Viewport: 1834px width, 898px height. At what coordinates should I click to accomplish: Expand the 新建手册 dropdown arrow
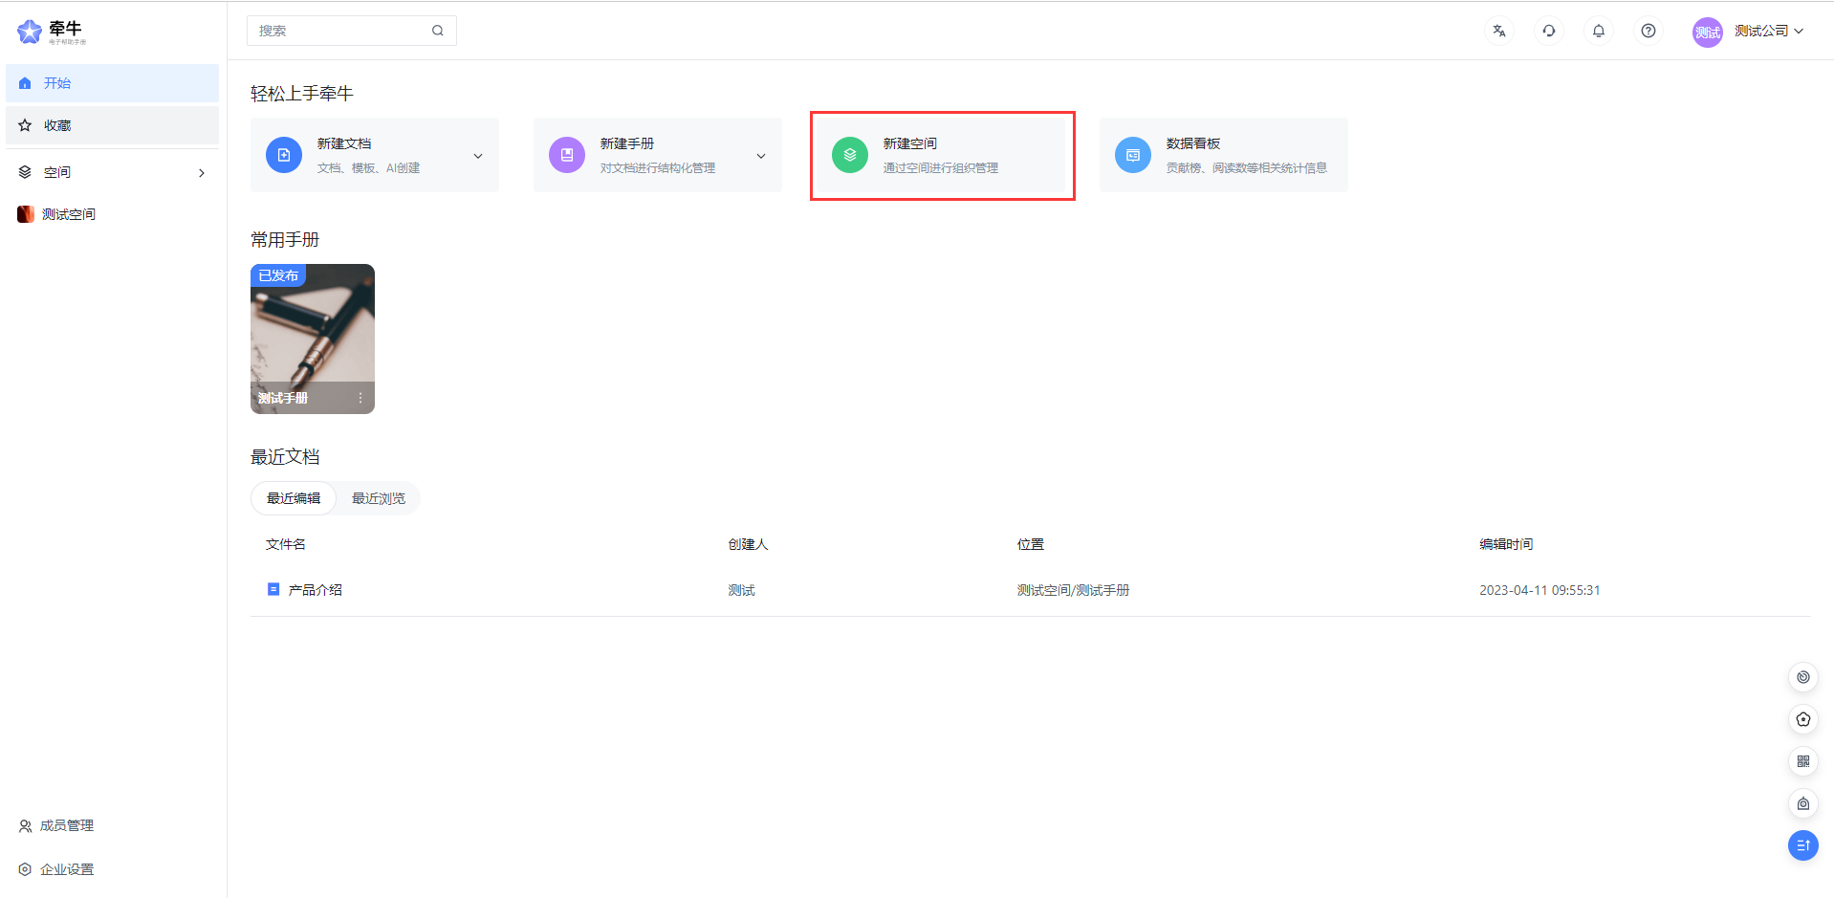click(761, 156)
